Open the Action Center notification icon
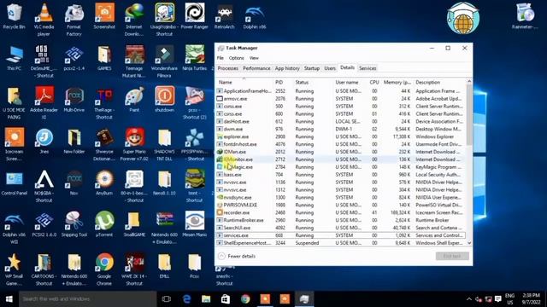Screen dimensions: 547x307 point(498,299)
